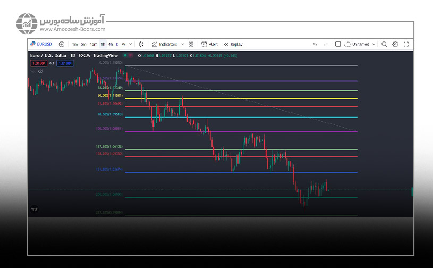
Task: Expand the time interval dropdown arrow
Action: 131,44
